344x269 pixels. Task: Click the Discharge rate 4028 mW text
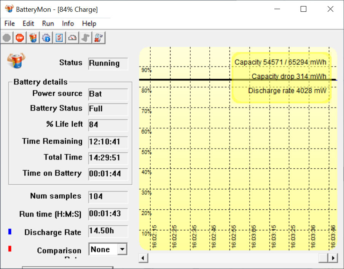287,91
